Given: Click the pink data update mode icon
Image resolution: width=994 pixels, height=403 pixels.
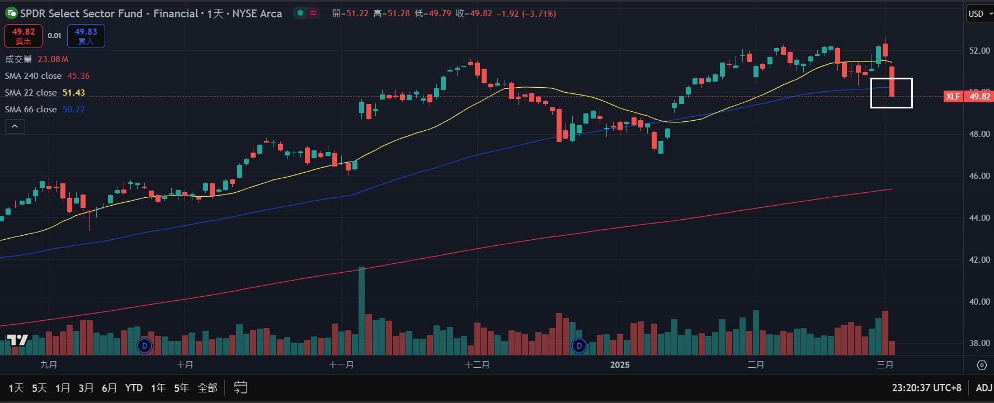Looking at the screenshot, I should (x=313, y=13).
